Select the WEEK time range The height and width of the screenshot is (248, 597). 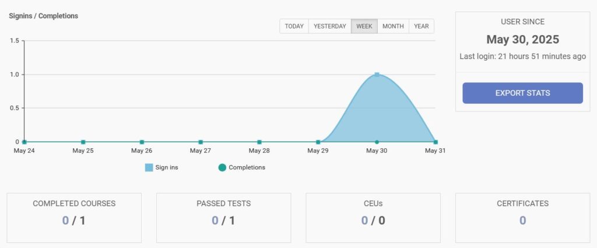click(364, 26)
